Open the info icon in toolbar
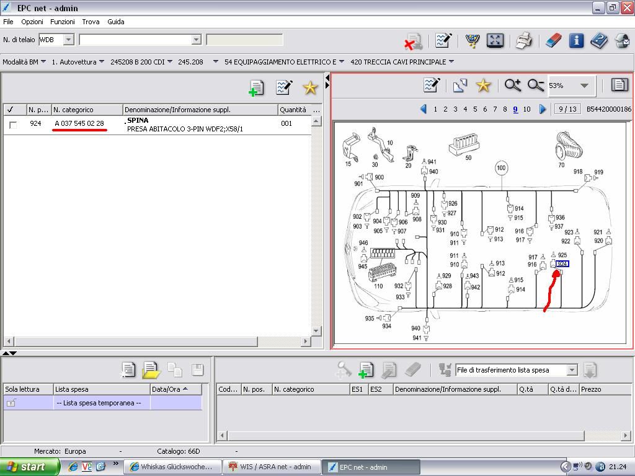 (576, 41)
